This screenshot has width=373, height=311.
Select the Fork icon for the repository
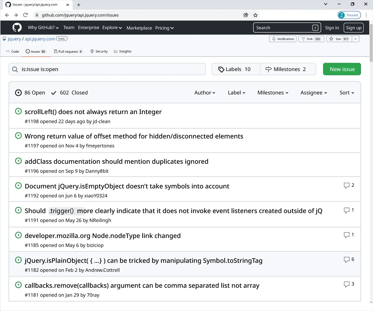pyautogui.click(x=303, y=39)
